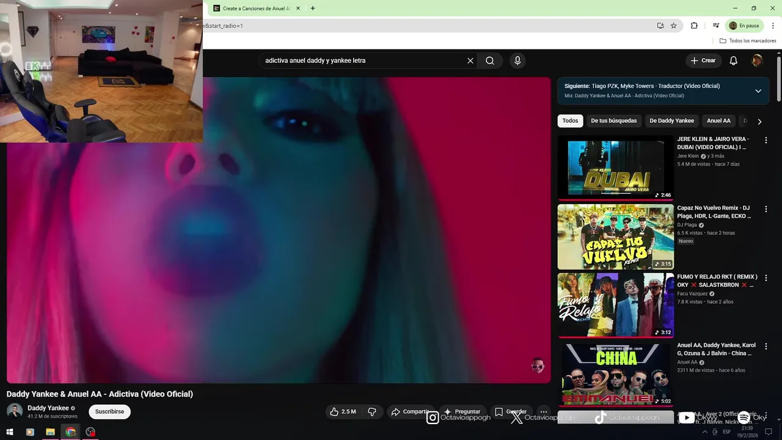Open options menu for FUMO Y RELAJO
The width and height of the screenshot is (782, 440).
tap(766, 278)
